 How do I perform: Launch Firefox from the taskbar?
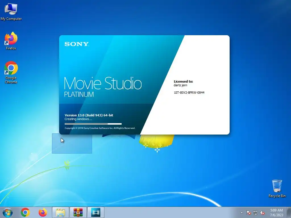pyautogui.click(x=43, y=212)
